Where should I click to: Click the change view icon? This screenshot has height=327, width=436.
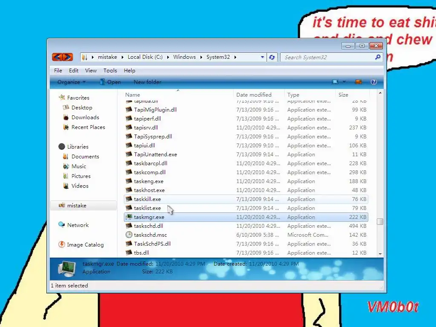click(x=335, y=82)
